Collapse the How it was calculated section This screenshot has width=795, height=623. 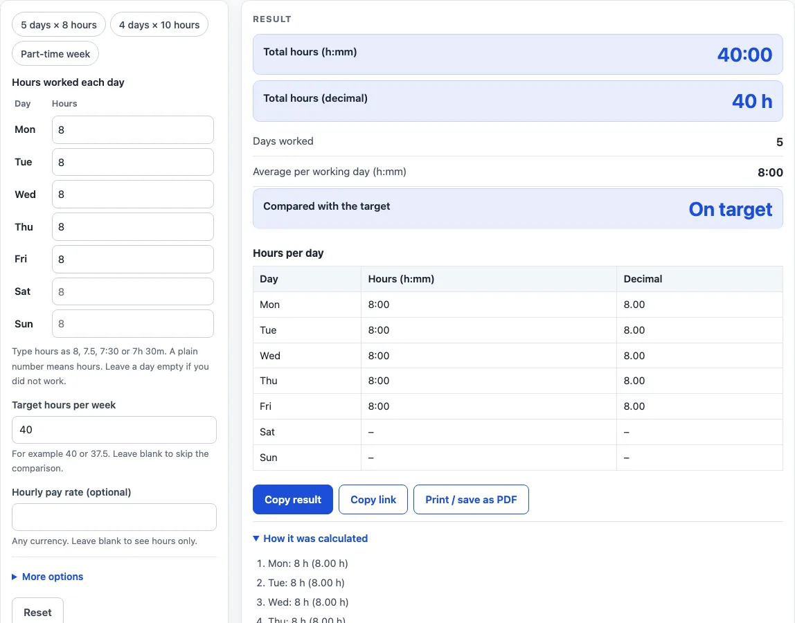tap(310, 539)
